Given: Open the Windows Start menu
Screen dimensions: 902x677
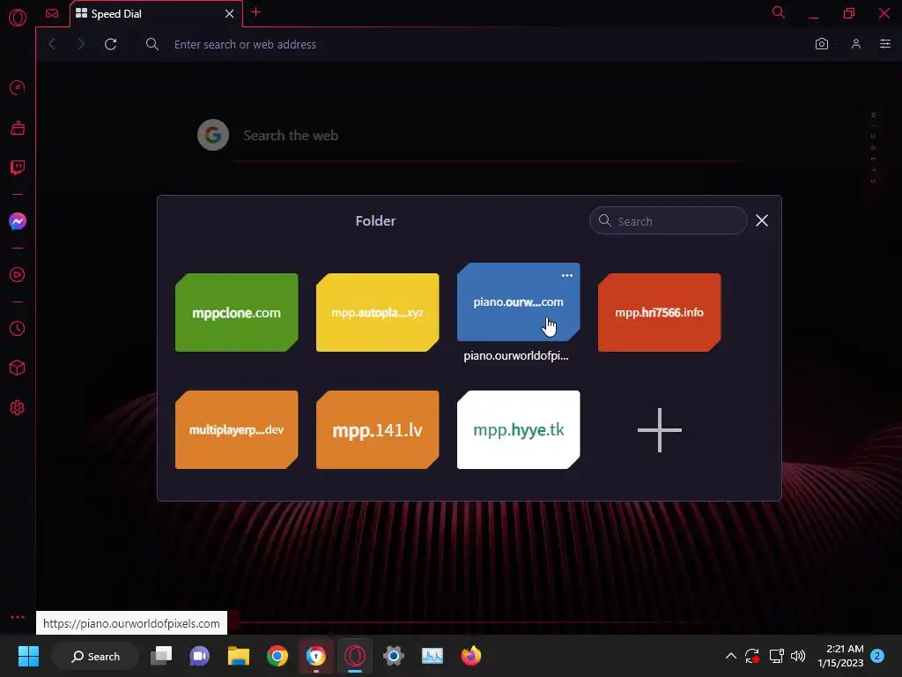Looking at the screenshot, I should [28, 656].
